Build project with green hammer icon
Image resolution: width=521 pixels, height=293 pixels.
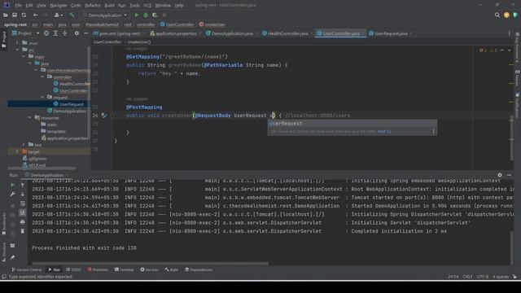pos(72,15)
